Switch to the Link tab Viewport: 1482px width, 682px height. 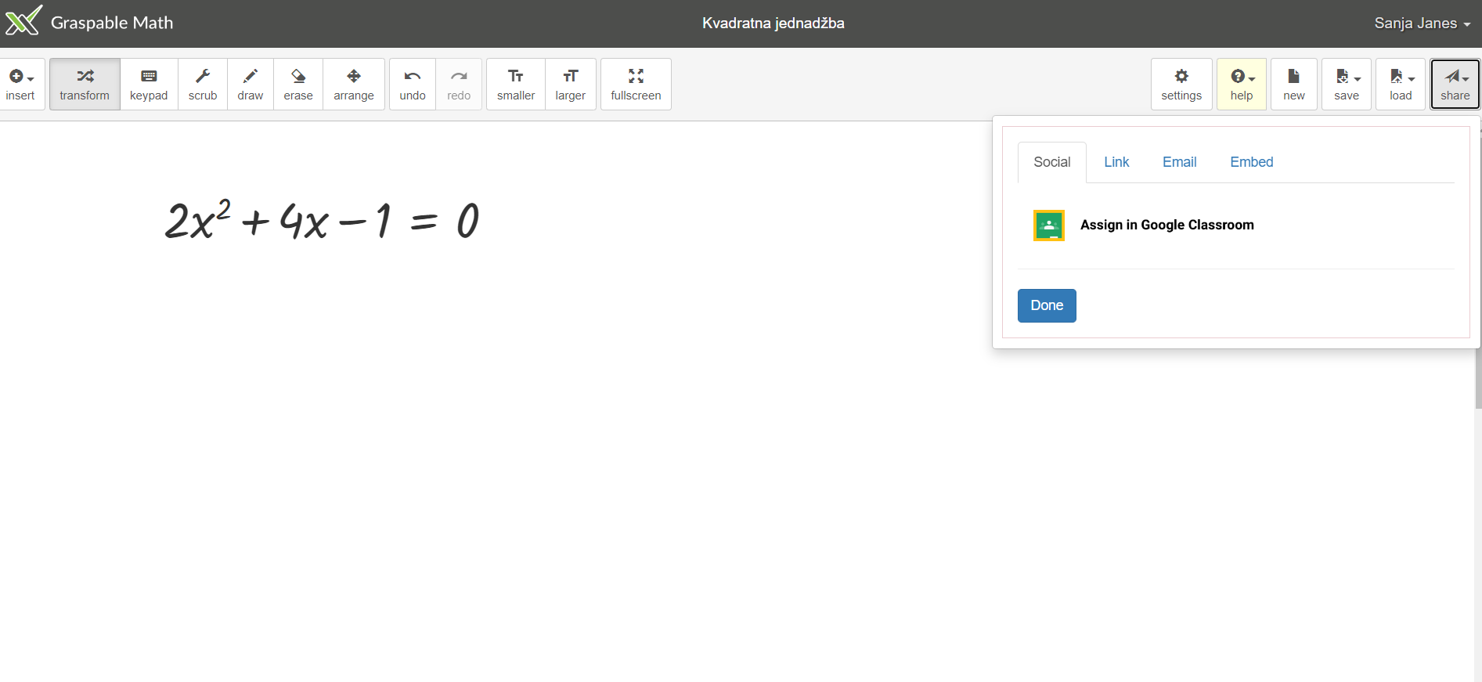1116,162
